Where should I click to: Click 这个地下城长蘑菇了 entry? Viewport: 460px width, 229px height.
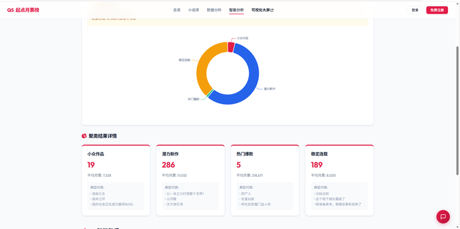[329, 199]
